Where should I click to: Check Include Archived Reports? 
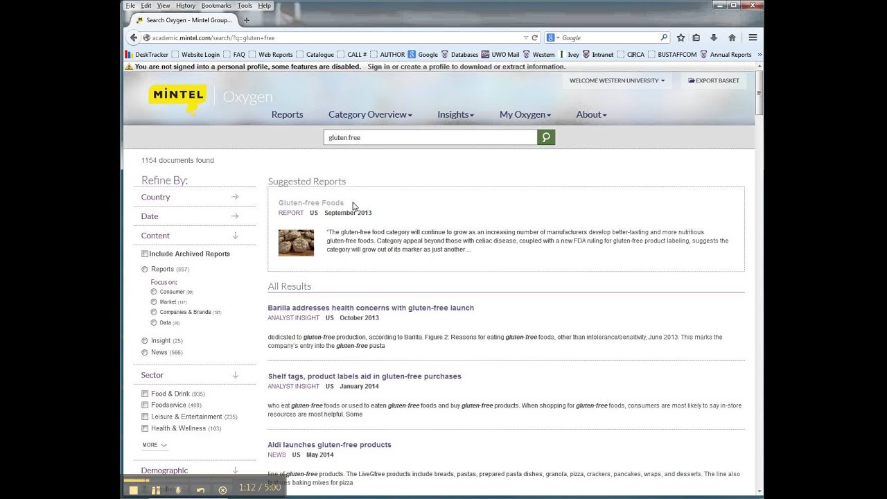coord(145,254)
